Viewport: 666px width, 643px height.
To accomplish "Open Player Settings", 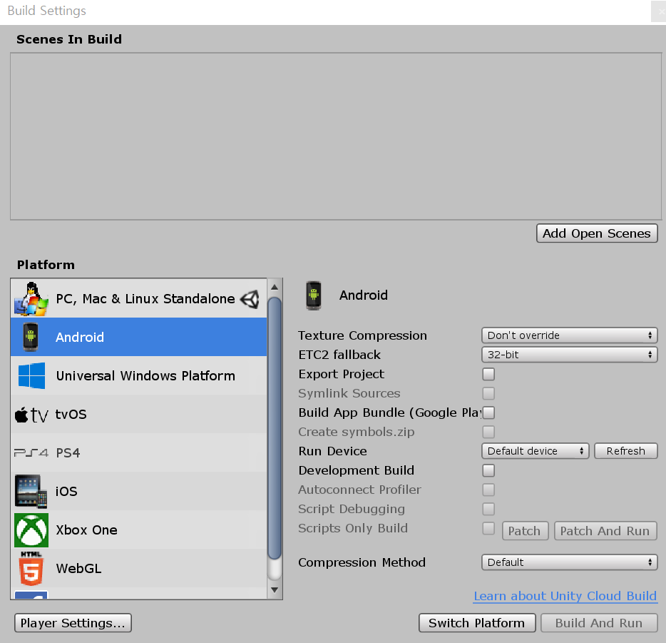I will click(73, 622).
